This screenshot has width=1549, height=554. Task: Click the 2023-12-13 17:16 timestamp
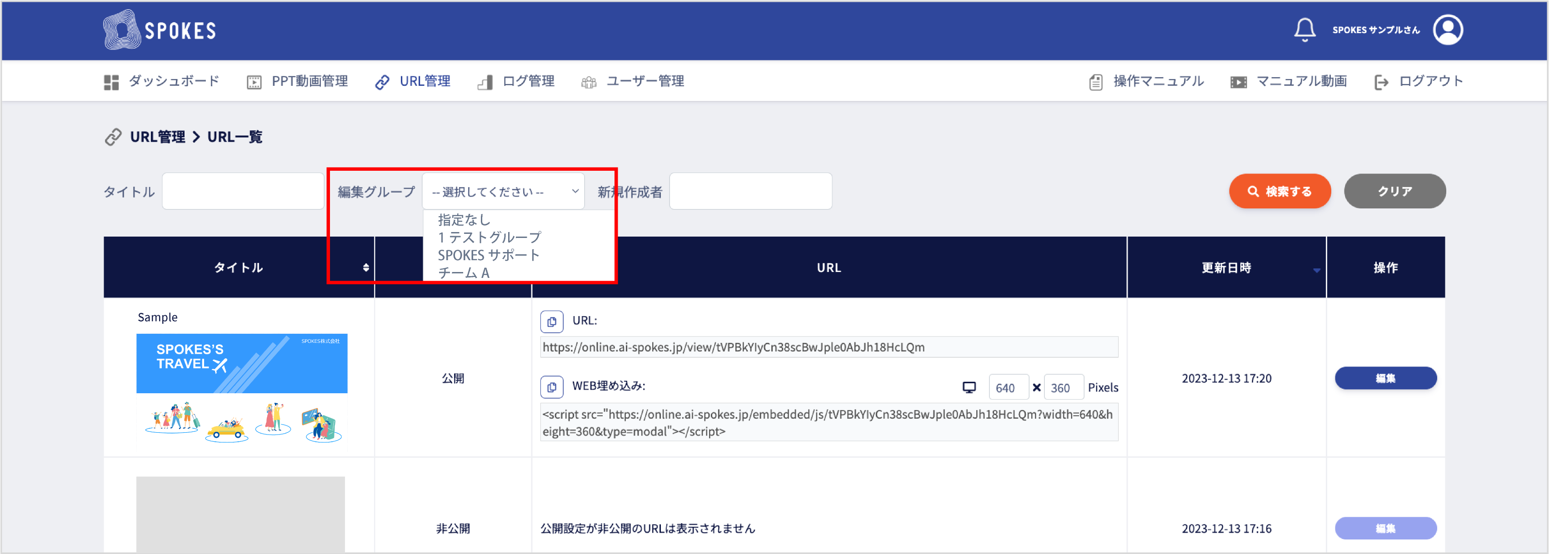pos(1226,529)
